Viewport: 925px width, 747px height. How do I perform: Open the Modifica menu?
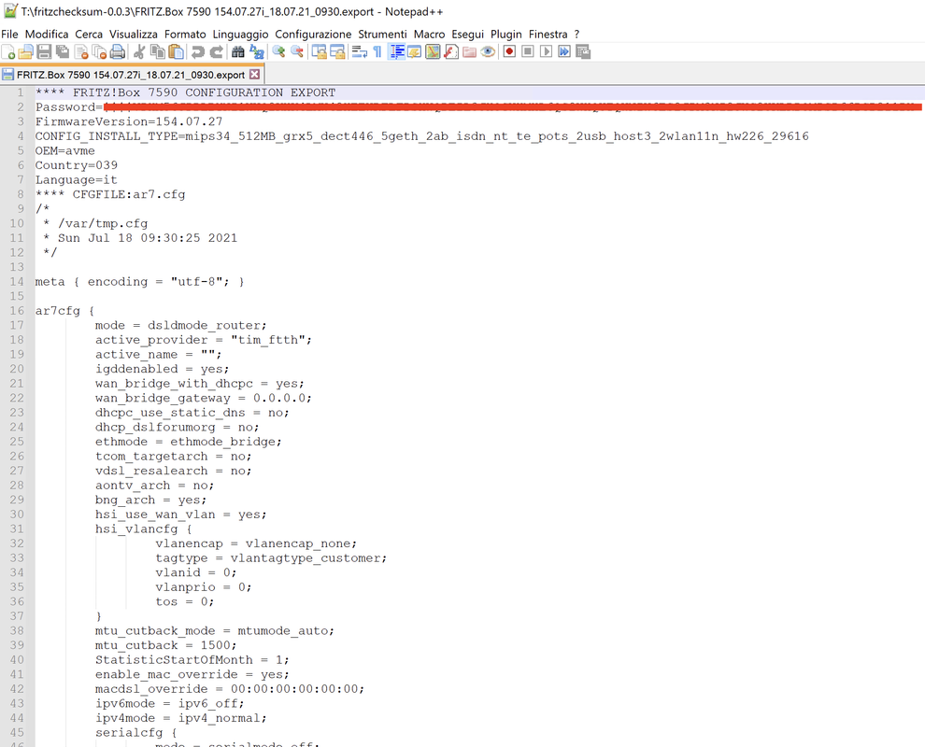(x=47, y=35)
